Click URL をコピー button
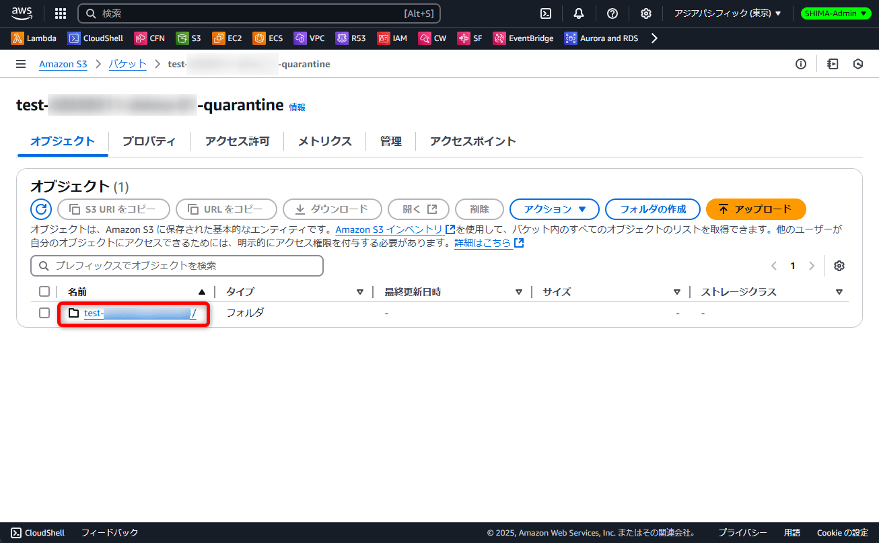Image resolution: width=879 pixels, height=543 pixels. 226,209
